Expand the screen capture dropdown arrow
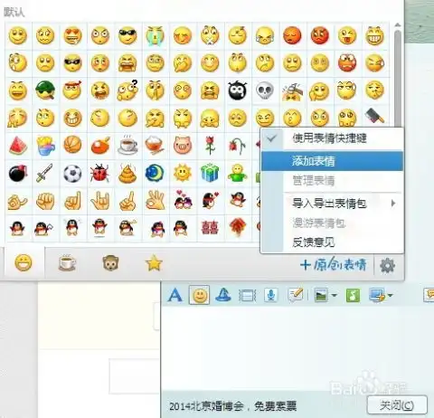Screen dimensions: 434x418 (391, 295)
